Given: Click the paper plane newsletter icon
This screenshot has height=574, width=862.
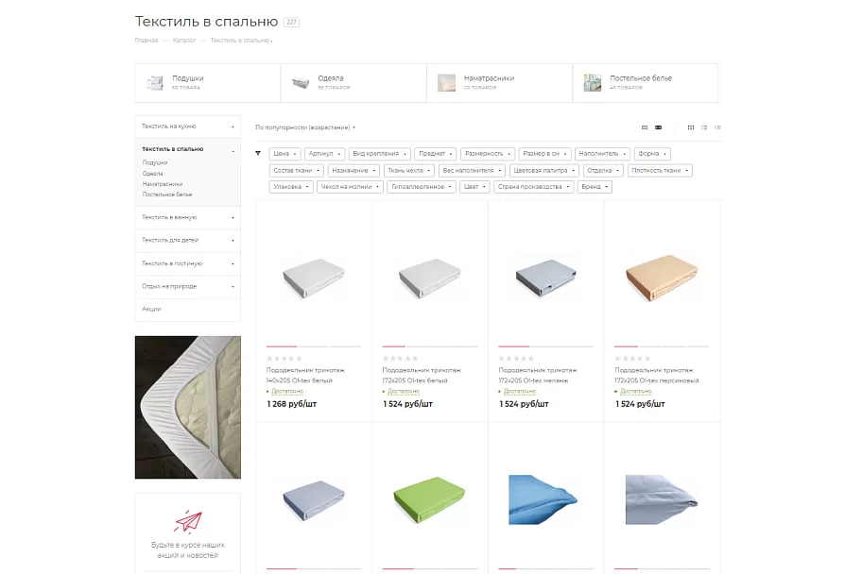Looking at the screenshot, I should pos(188,521).
